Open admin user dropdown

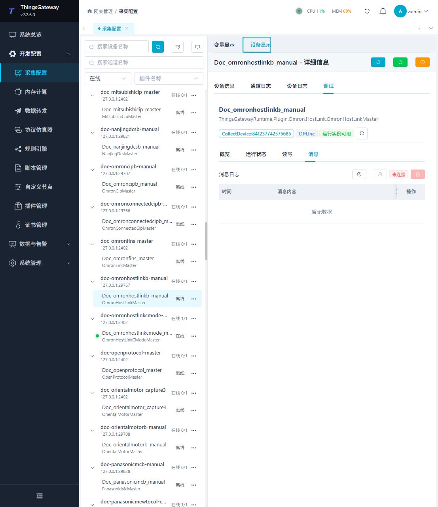[x=418, y=11]
